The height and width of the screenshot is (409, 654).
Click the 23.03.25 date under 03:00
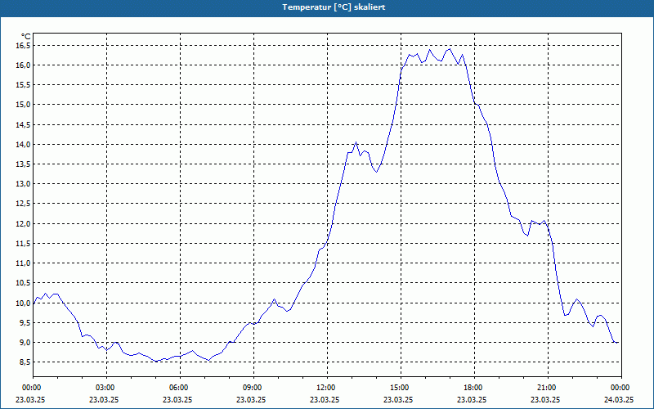(x=104, y=399)
